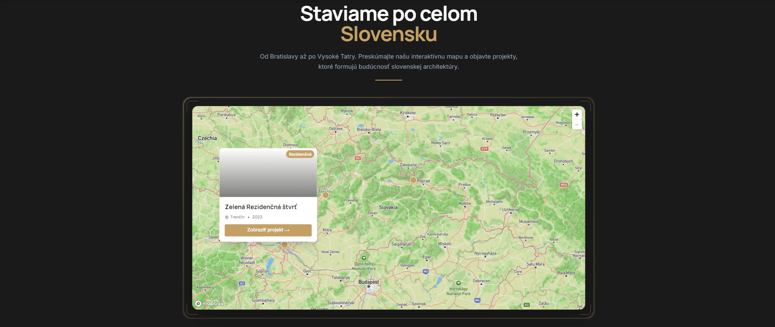Screen dimensions: 775x327
Task: Click the Krakow city label
Action: tap(407, 113)
